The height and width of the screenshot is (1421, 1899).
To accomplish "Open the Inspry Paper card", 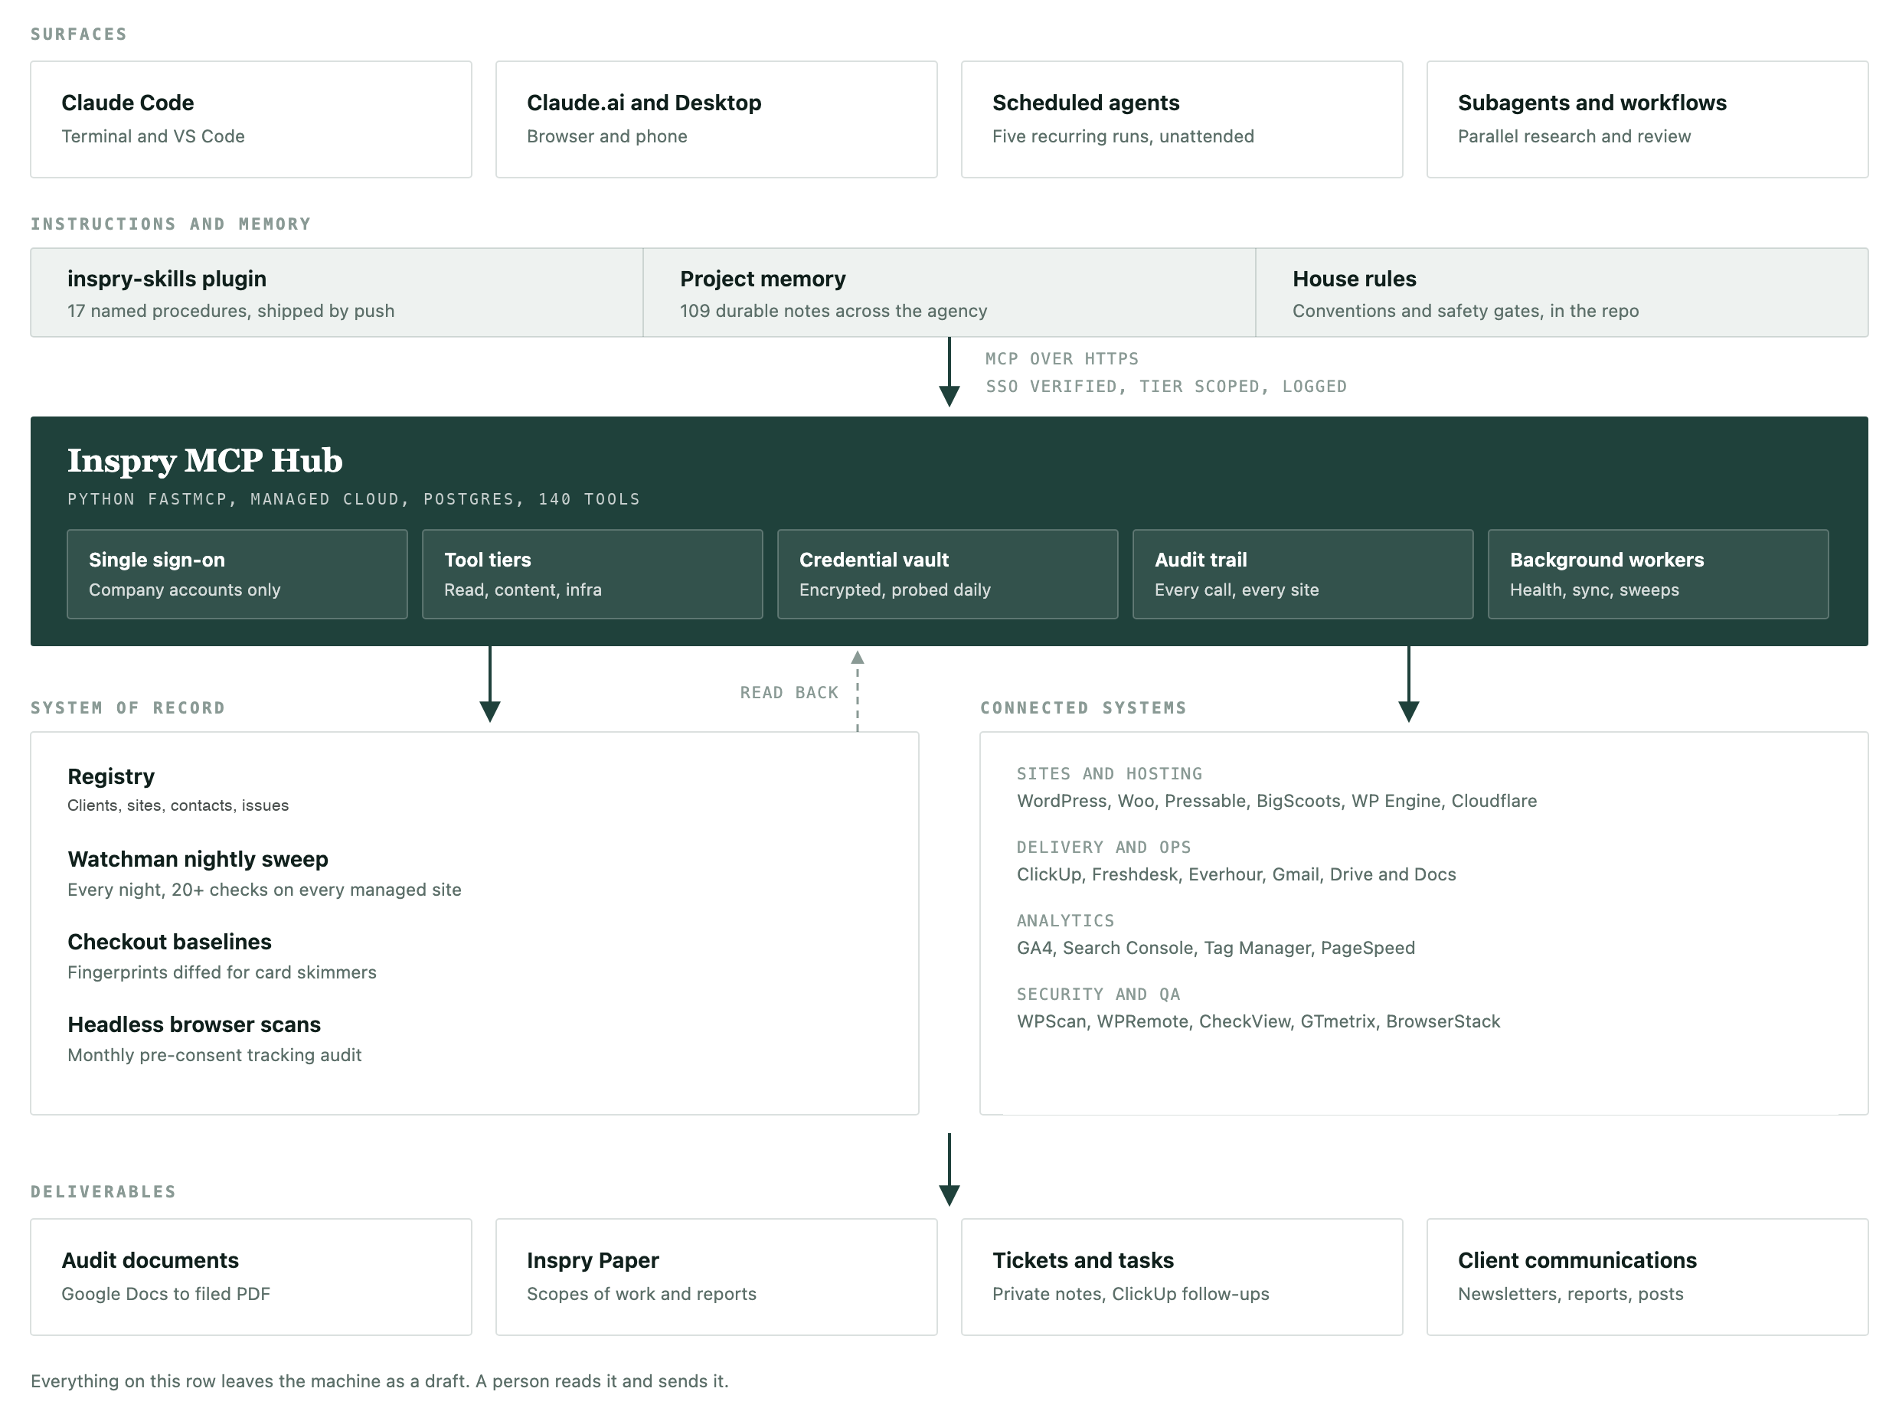I will (716, 1277).
